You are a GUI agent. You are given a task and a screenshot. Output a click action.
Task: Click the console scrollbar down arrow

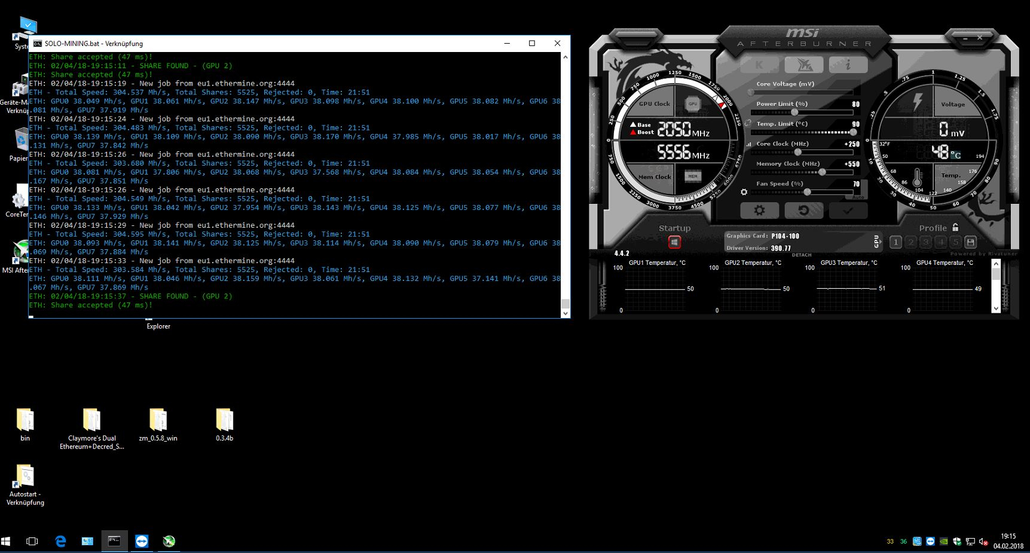565,313
